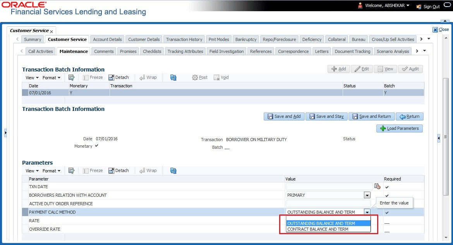Click refresh icon in Parameters toolbar
Screen dimensions: 453x245
(x=173, y=171)
